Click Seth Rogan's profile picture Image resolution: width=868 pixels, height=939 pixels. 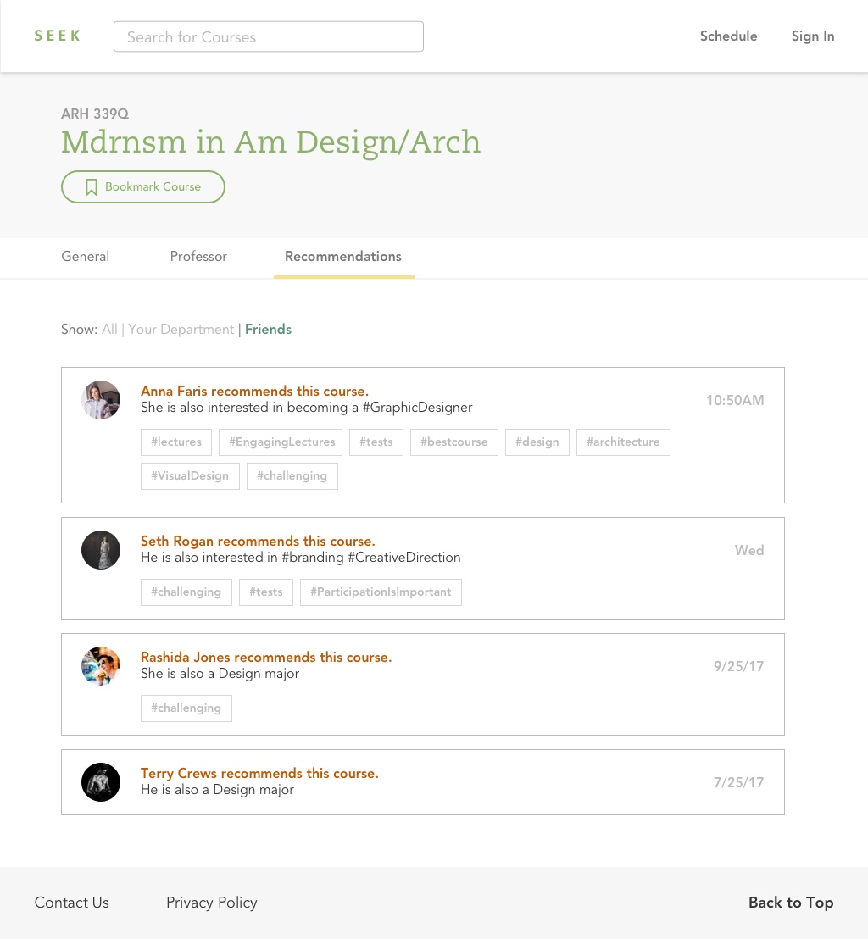[x=101, y=550]
